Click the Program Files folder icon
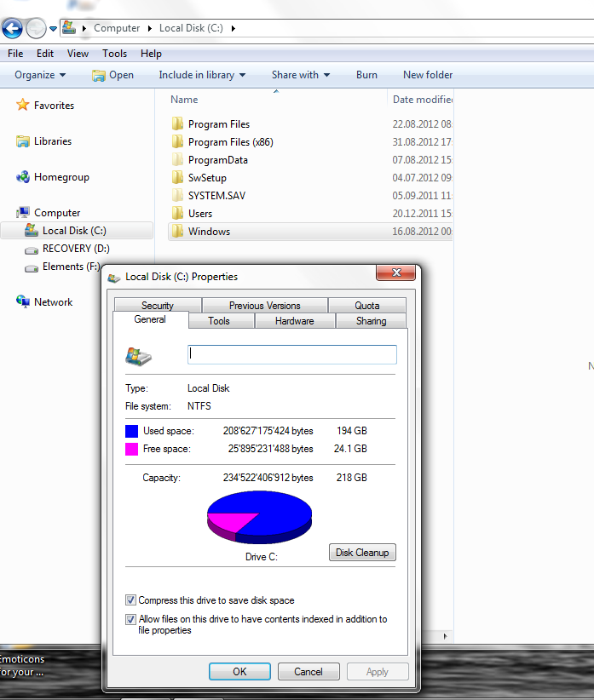Screen dimensions: 594x700 (x=177, y=123)
